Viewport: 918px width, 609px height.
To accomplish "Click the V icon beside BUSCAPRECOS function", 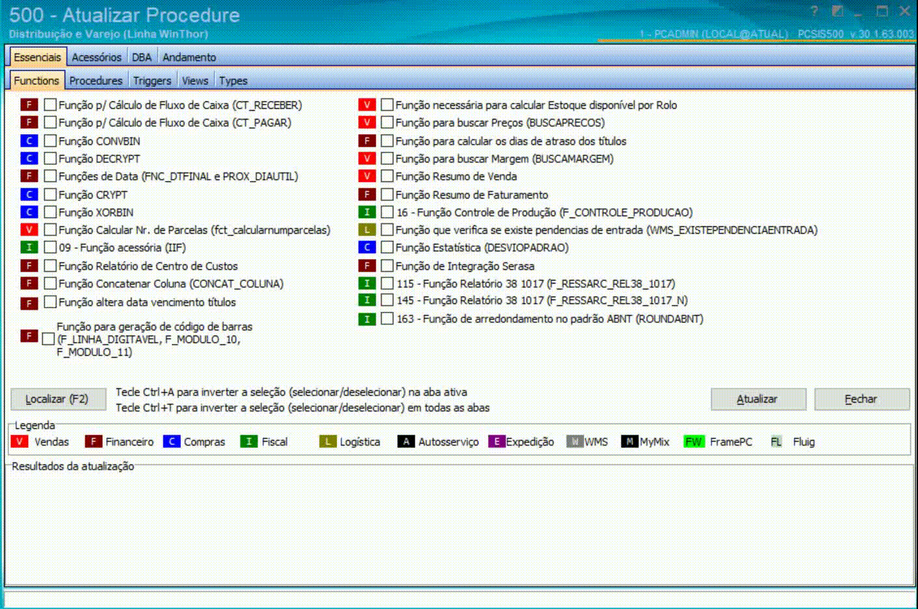I will (367, 122).
